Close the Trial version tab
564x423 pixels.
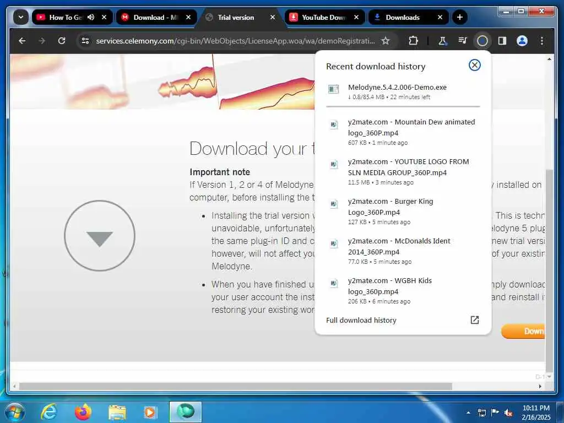(273, 17)
